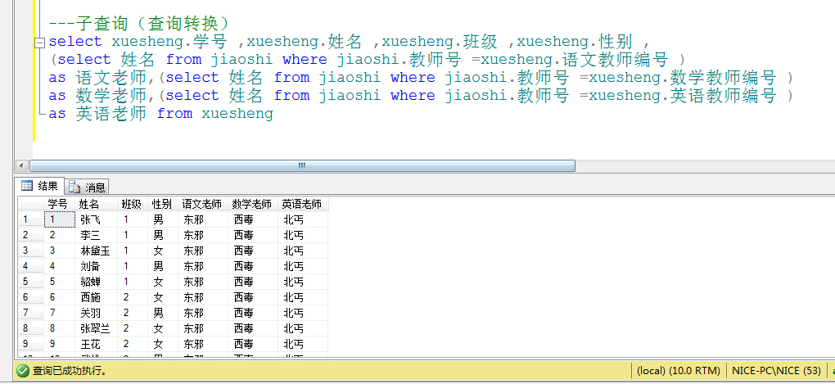835x384 pixels.
Task: Click 西毒 in 李三's row
Action: (x=253, y=235)
